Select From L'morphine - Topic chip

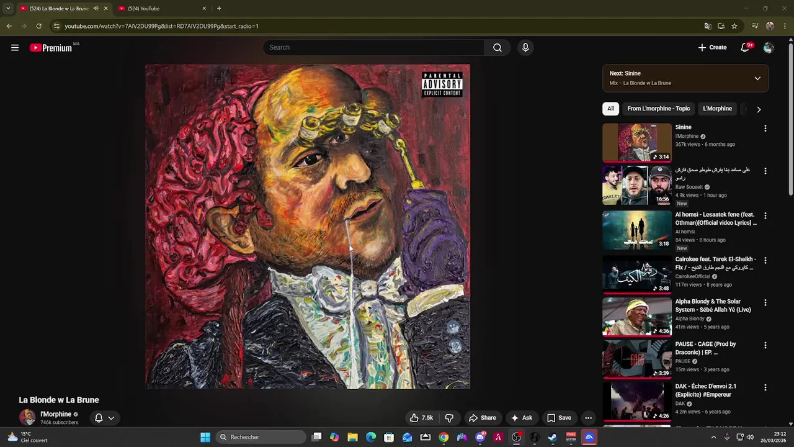(x=658, y=109)
